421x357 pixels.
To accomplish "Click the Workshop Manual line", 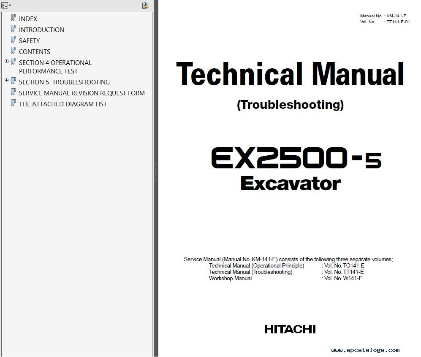I will [x=231, y=278].
